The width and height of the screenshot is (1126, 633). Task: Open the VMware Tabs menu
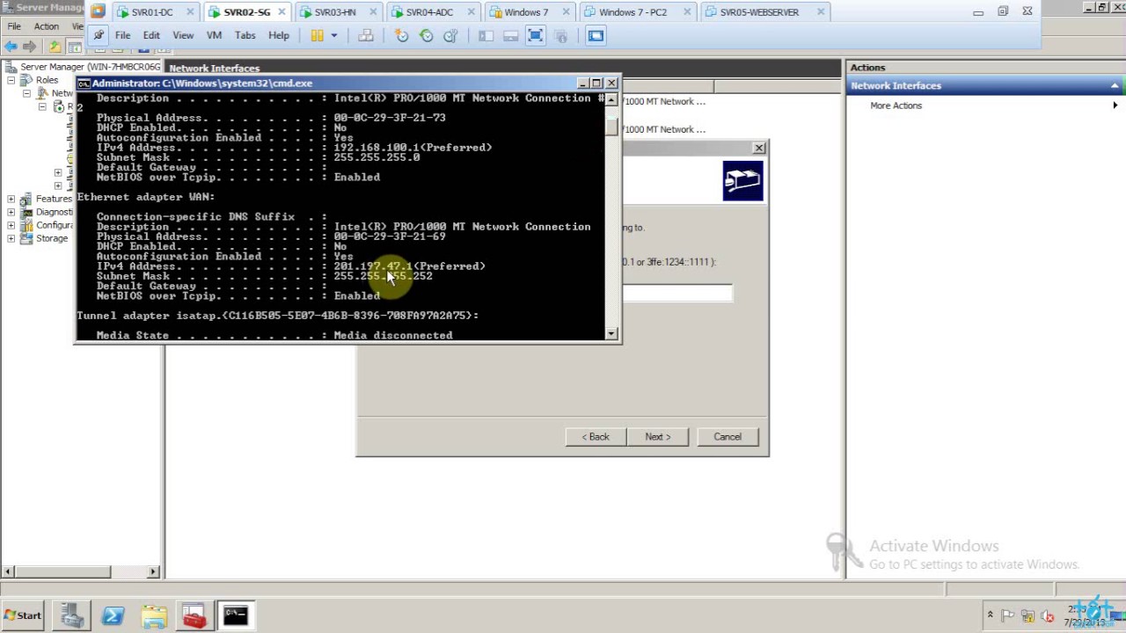[245, 35]
